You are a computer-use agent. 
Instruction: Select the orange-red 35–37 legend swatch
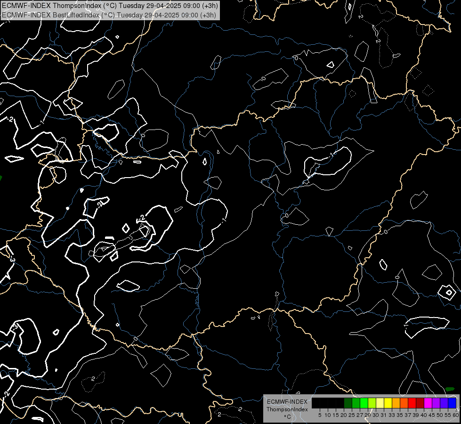point(404,403)
